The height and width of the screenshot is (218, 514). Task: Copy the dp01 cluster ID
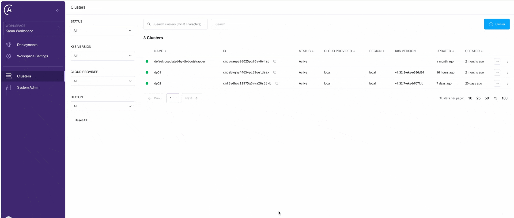coord(275,72)
